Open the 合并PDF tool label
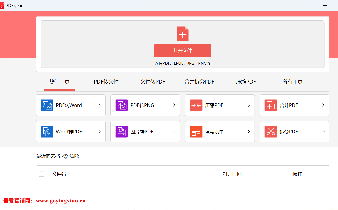Image resolution: width=338 pixels, height=210 pixels. pyautogui.click(x=289, y=106)
